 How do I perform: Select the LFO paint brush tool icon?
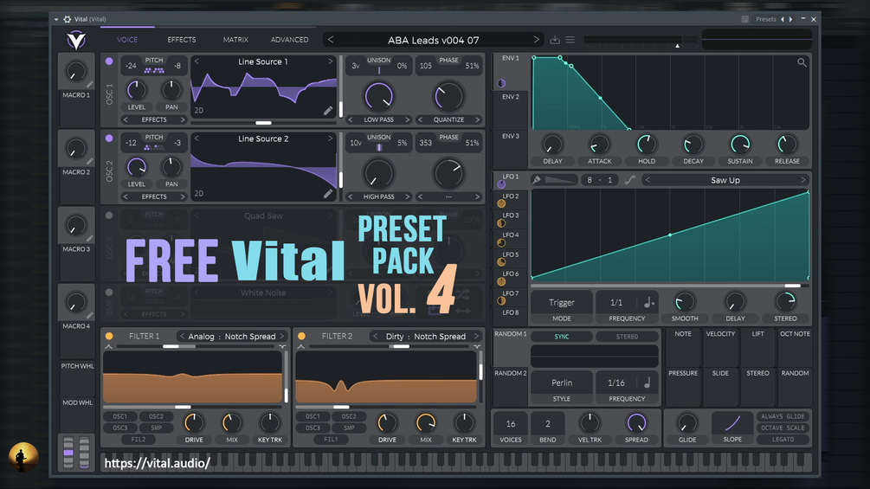tap(537, 180)
